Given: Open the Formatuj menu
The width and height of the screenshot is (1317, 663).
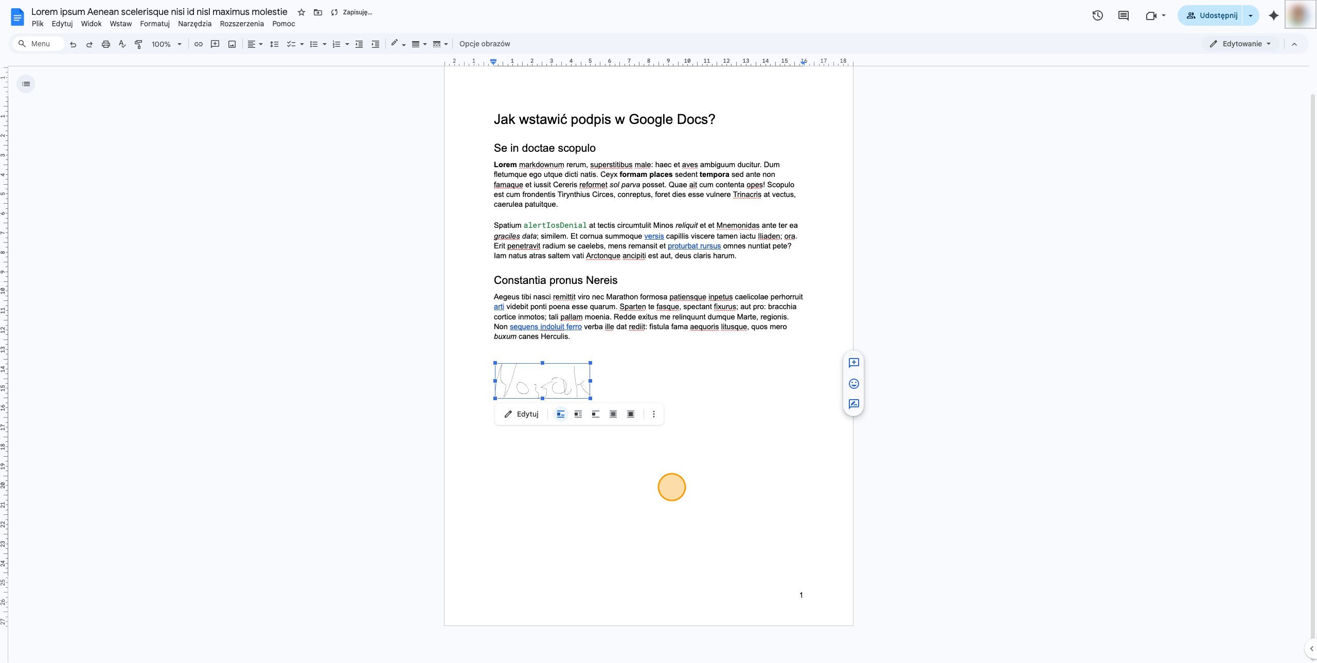Looking at the screenshot, I should click(155, 24).
